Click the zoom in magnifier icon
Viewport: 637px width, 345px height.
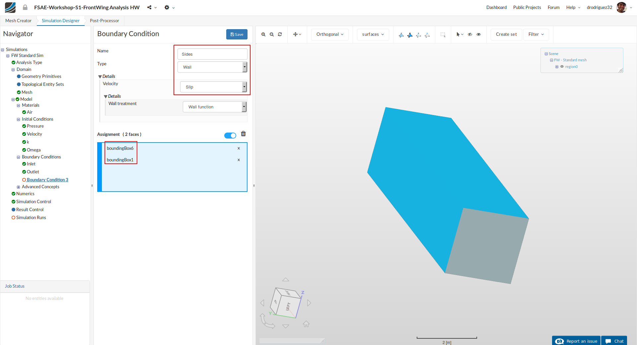tap(263, 34)
